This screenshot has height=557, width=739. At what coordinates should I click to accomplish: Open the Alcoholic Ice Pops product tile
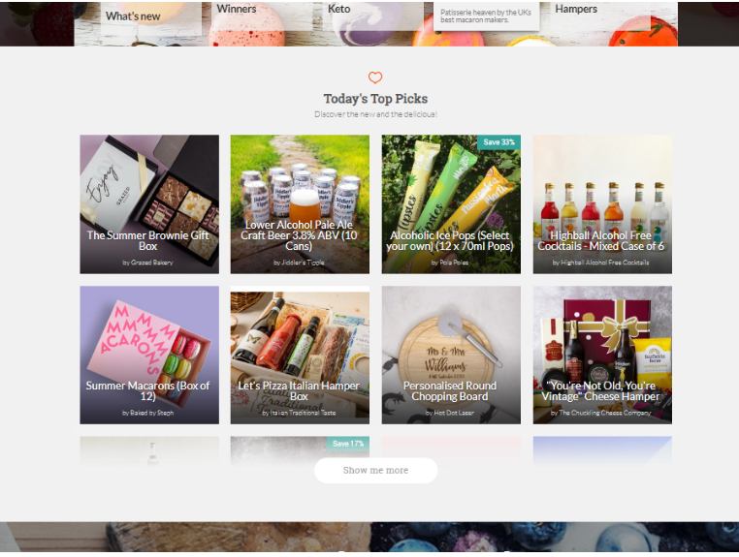point(451,203)
